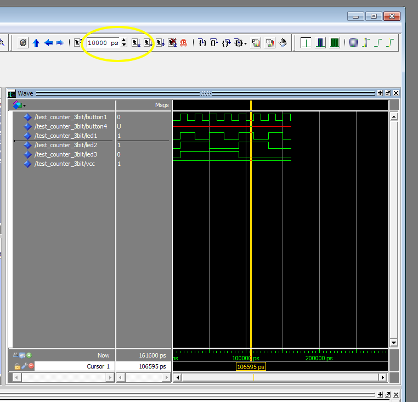Viewport: 418px width, 402px height.
Task: Click the Zoom Out 2x waveform icon
Action: (320, 43)
